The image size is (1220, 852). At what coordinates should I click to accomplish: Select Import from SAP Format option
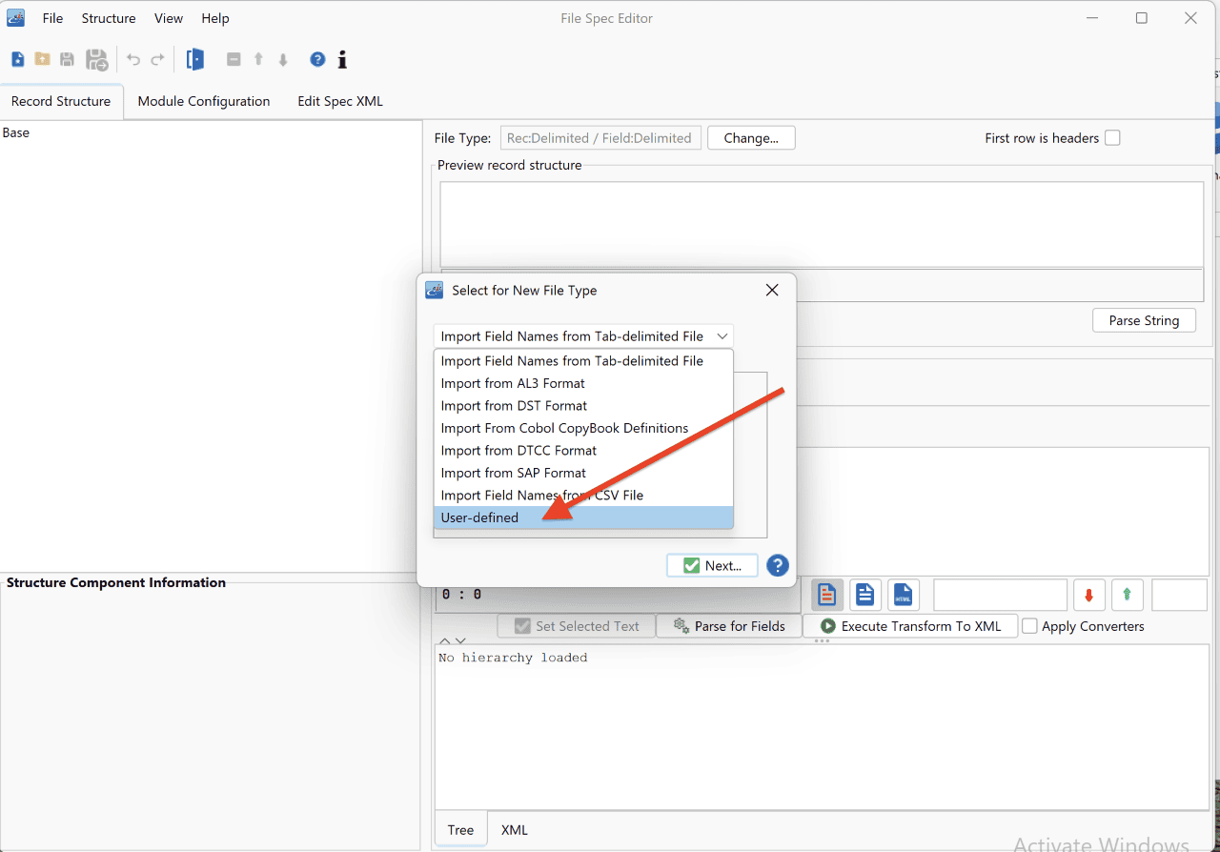(583, 473)
